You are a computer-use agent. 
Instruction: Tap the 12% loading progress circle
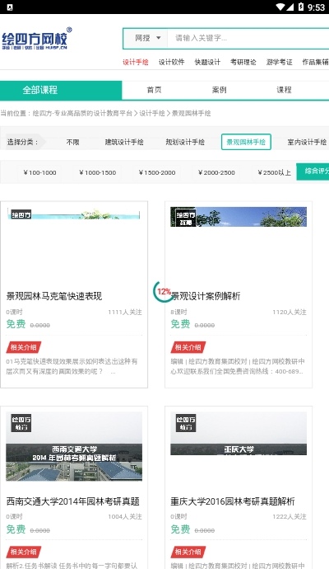tap(163, 291)
